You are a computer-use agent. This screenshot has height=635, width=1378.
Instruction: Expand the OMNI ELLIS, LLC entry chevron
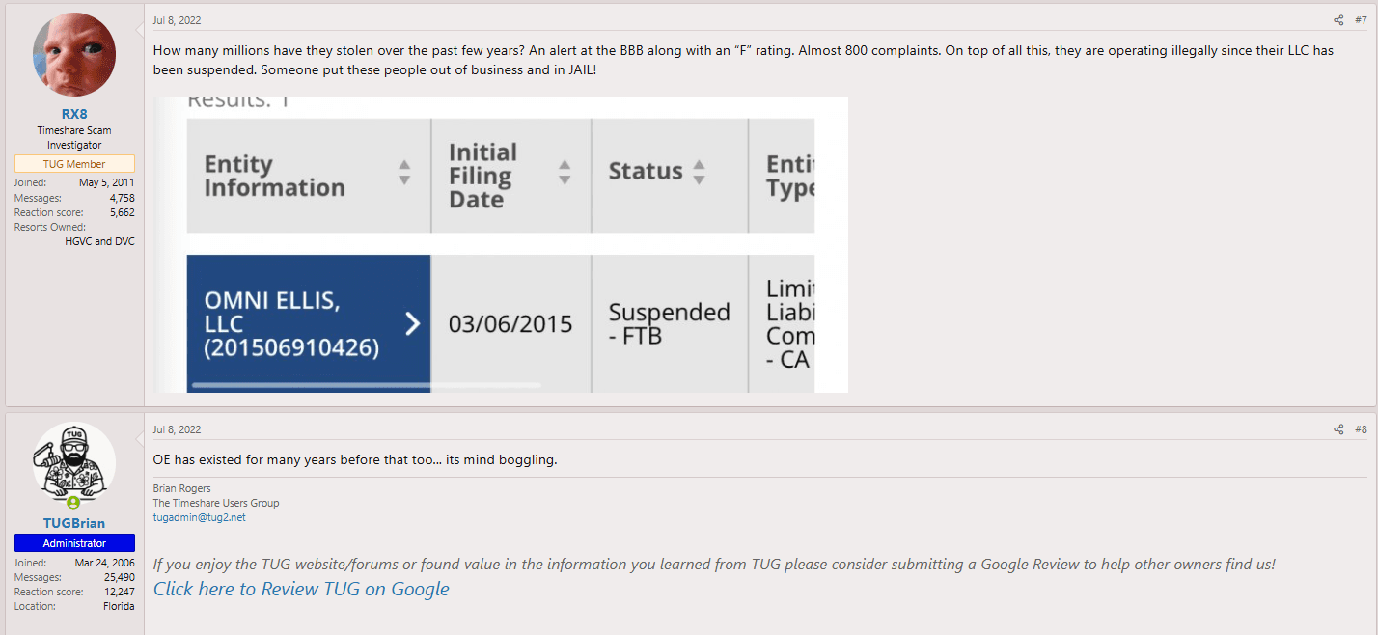(x=412, y=323)
